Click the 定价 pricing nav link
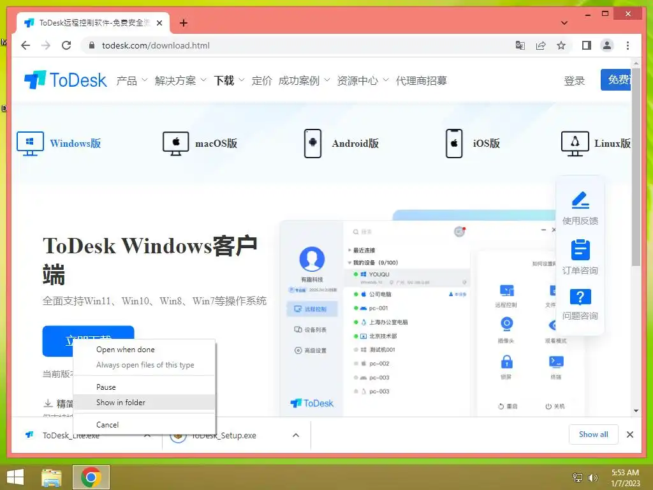The height and width of the screenshot is (490, 653). [x=261, y=80]
